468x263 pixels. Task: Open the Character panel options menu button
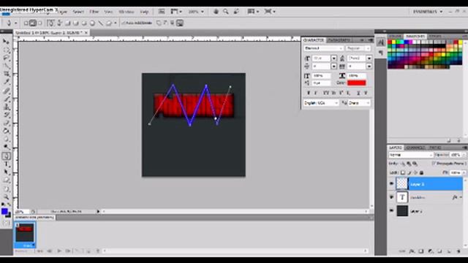point(371,39)
